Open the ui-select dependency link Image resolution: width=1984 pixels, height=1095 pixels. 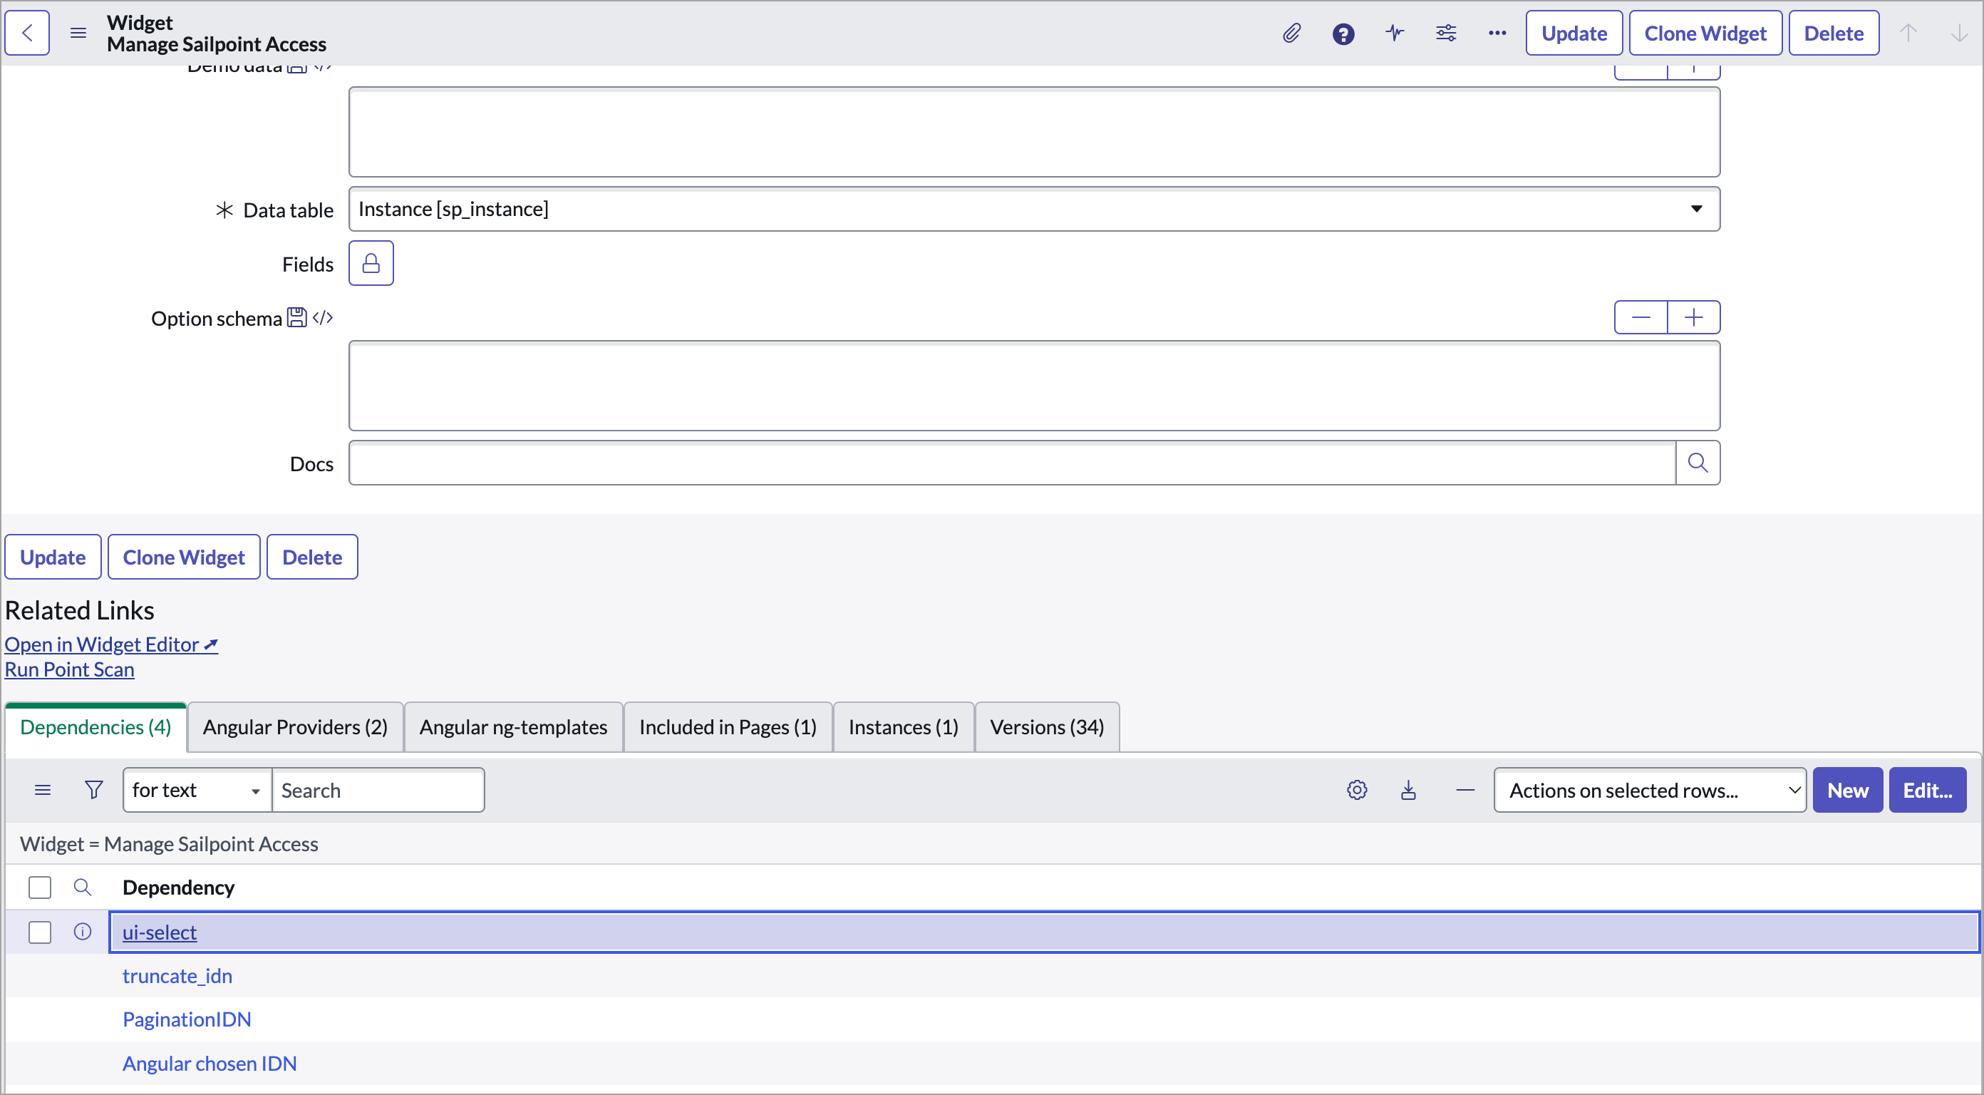click(160, 932)
